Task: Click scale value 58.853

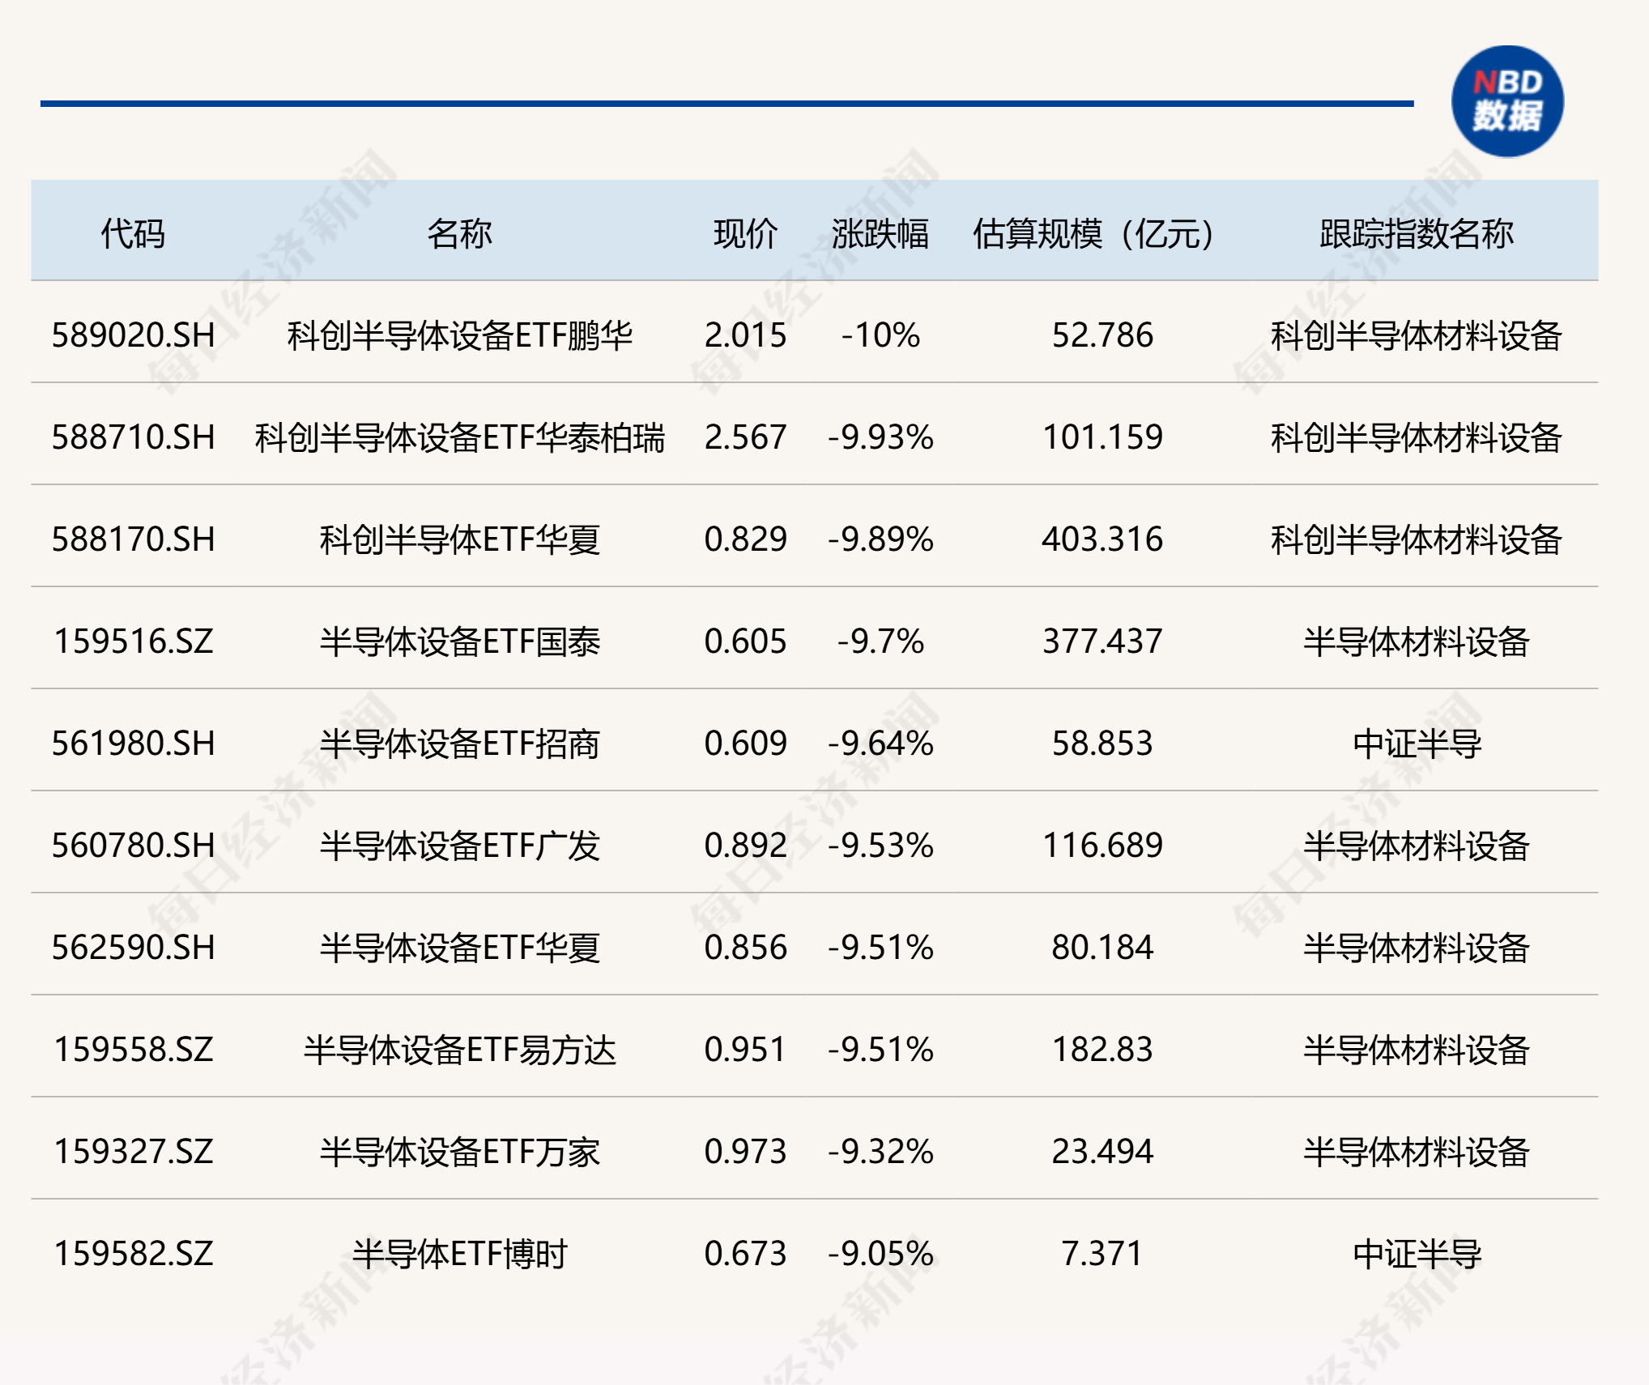Action: [1102, 744]
